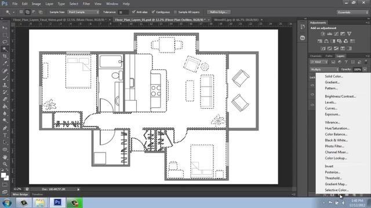Open the Layers panel flyout menu
Screen dimensions: 371x208
point(367,56)
